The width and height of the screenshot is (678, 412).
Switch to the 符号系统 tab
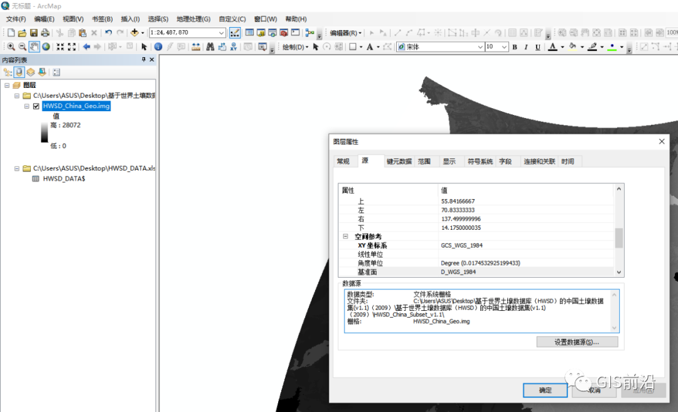pos(480,161)
